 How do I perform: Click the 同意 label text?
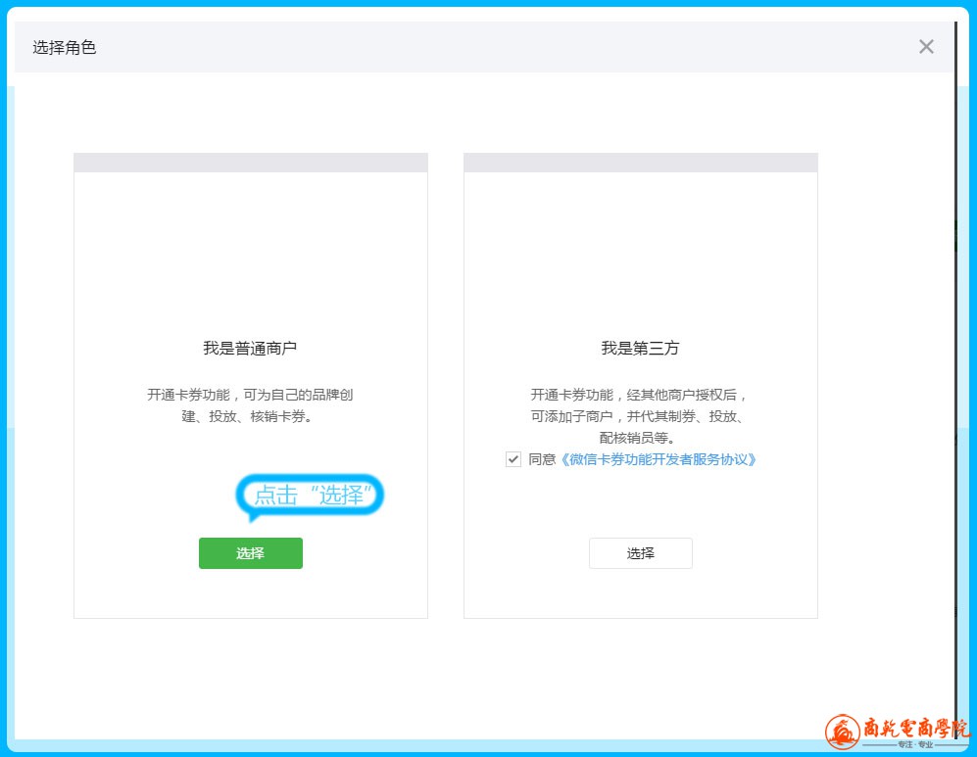click(x=542, y=459)
